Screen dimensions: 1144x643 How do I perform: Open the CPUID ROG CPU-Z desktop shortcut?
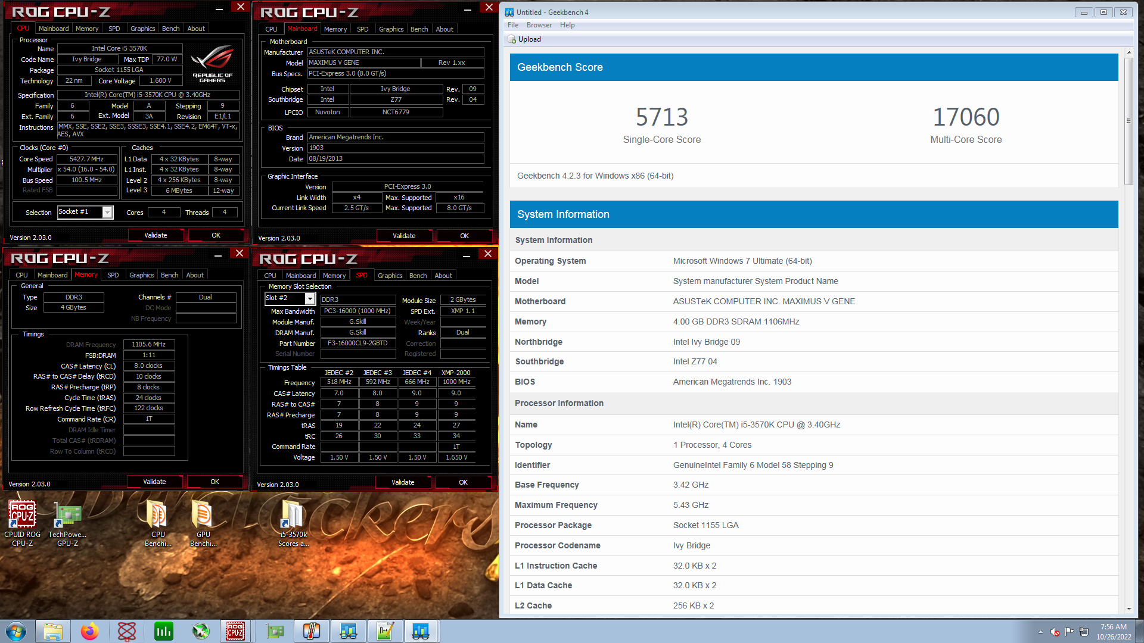pyautogui.click(x=22, y=523)
